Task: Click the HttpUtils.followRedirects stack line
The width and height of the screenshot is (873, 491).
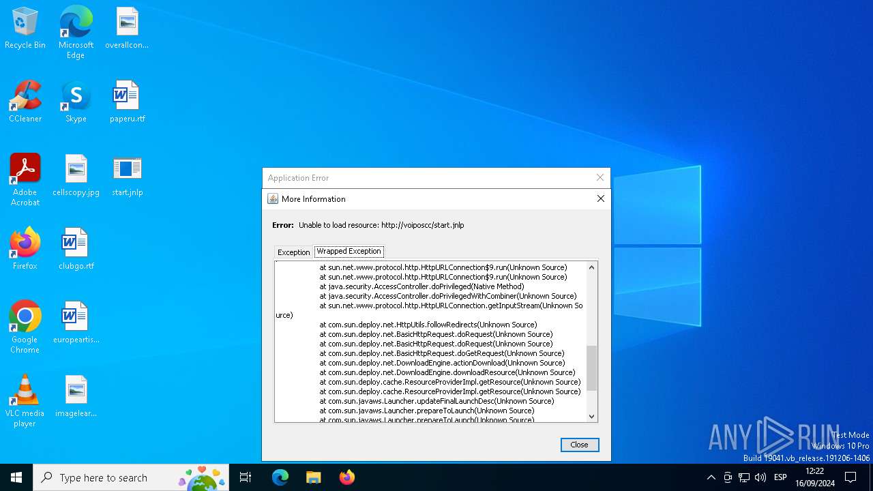Action: pos(428,325)
